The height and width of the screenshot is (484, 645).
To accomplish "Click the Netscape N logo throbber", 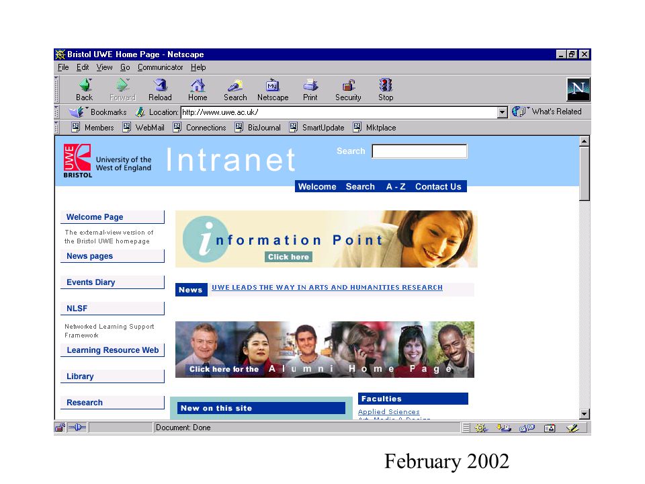I will 578,89.
